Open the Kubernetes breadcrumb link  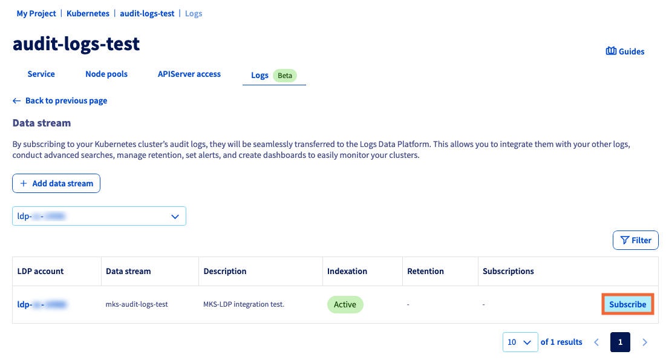pos(88,13)
